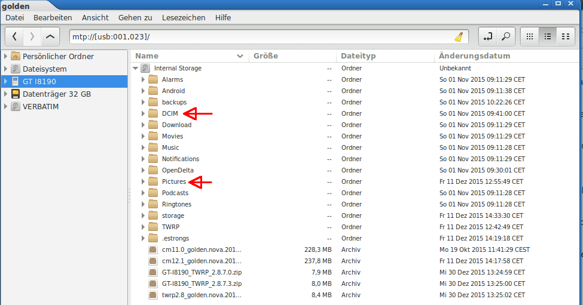
Task: Click the Pictures date Fr 11 Dez 2015 12:55:49
Action: pyautogui.click(x=481, y=181)
